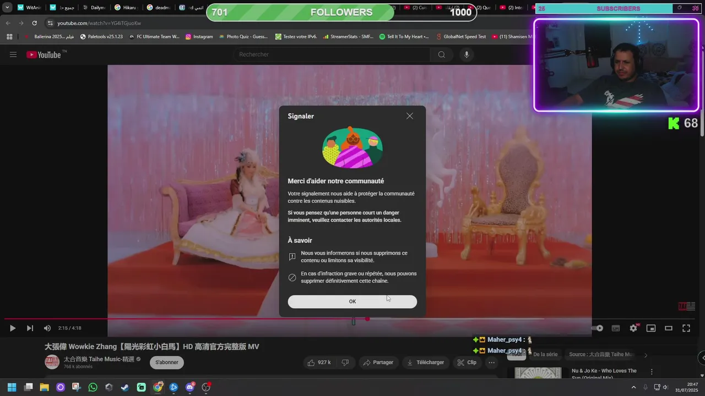705x396 pixels.
Task: Close the Signaler dialog with X
Action: [409, 116]
